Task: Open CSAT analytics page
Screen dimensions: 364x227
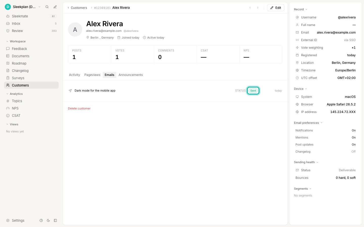Action: click(31, 116)
